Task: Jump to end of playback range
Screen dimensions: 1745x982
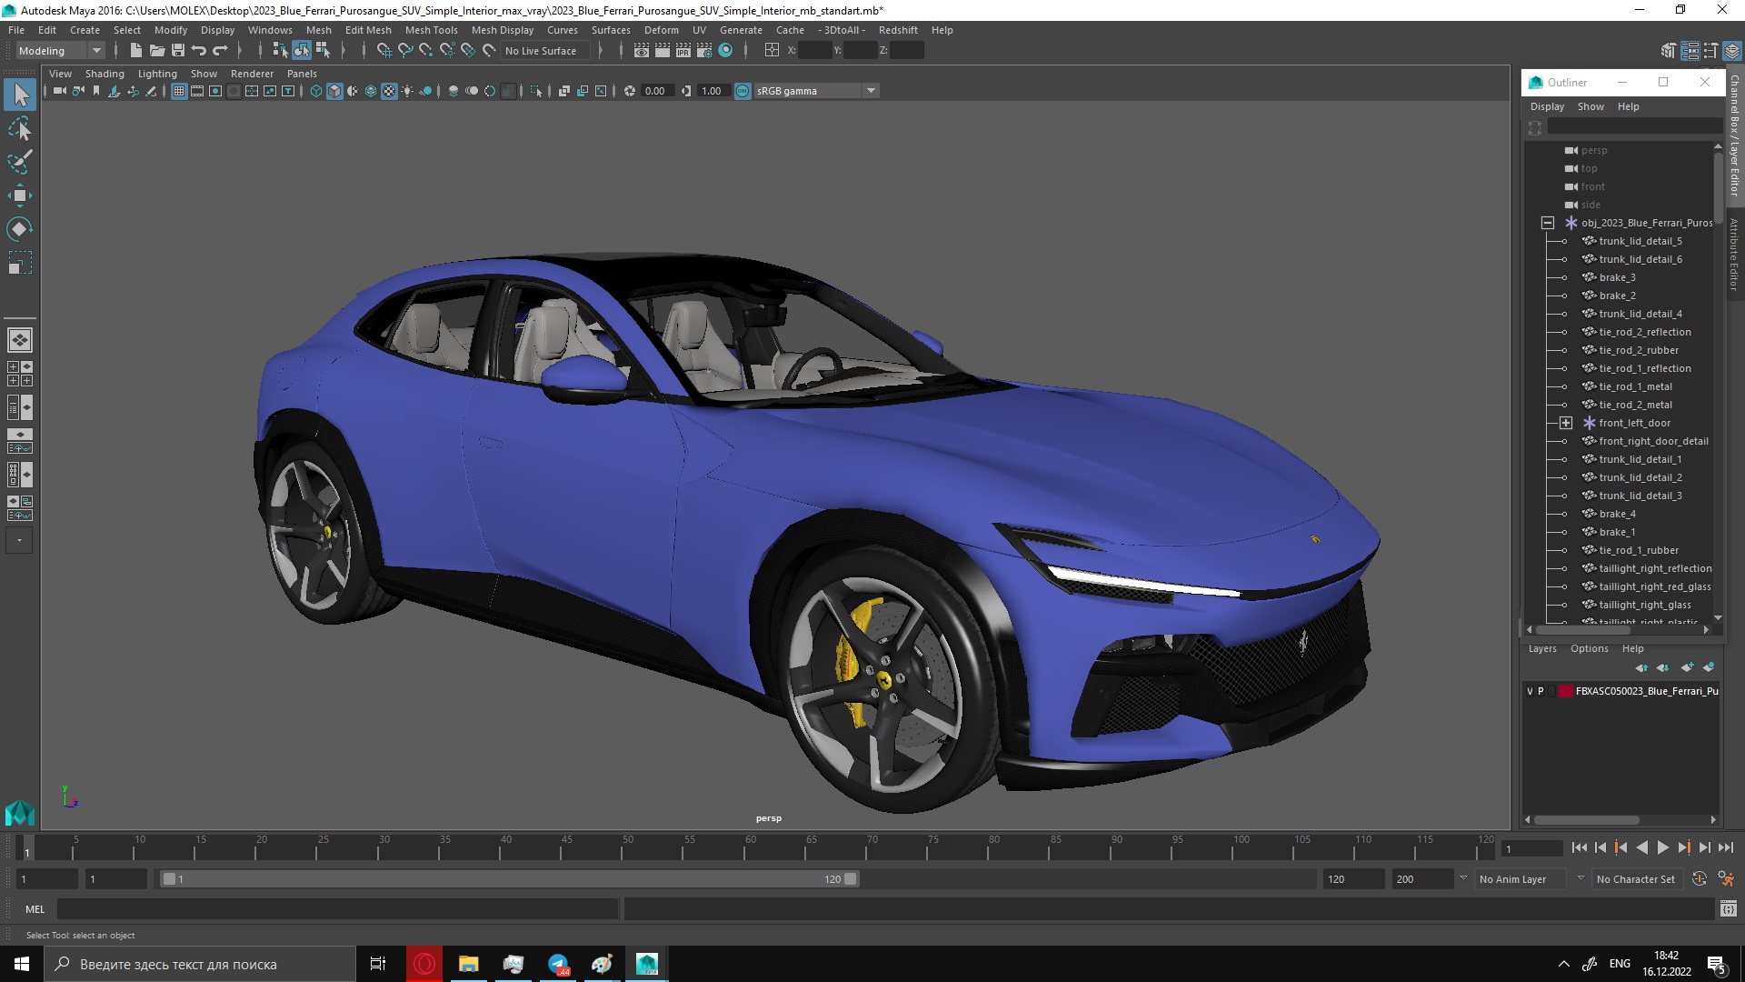Action: click(1725, 847)
